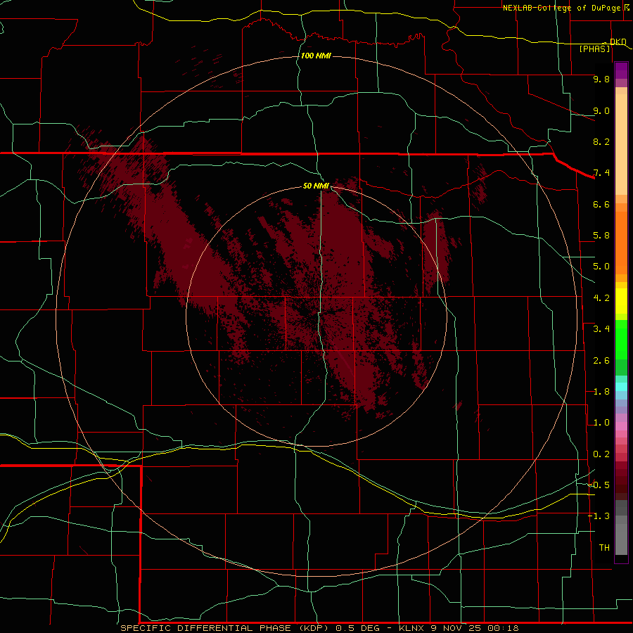Click the cyan band of the color scale
The image size is (633, 633).
point(621,387)
